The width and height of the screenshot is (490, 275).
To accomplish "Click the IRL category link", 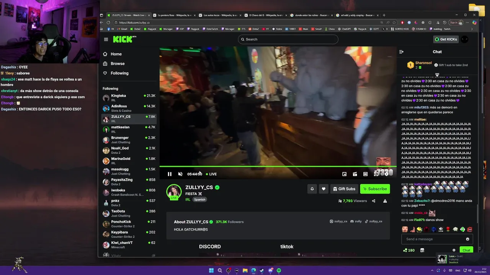I will point(188,199).
